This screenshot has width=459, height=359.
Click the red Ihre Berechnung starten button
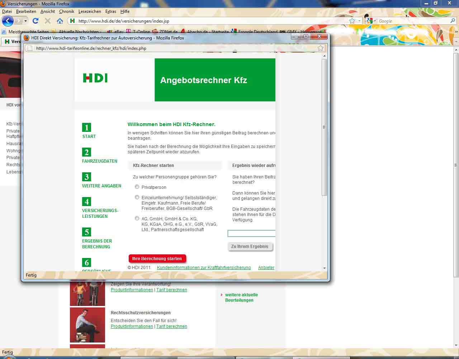pos(157,259)
